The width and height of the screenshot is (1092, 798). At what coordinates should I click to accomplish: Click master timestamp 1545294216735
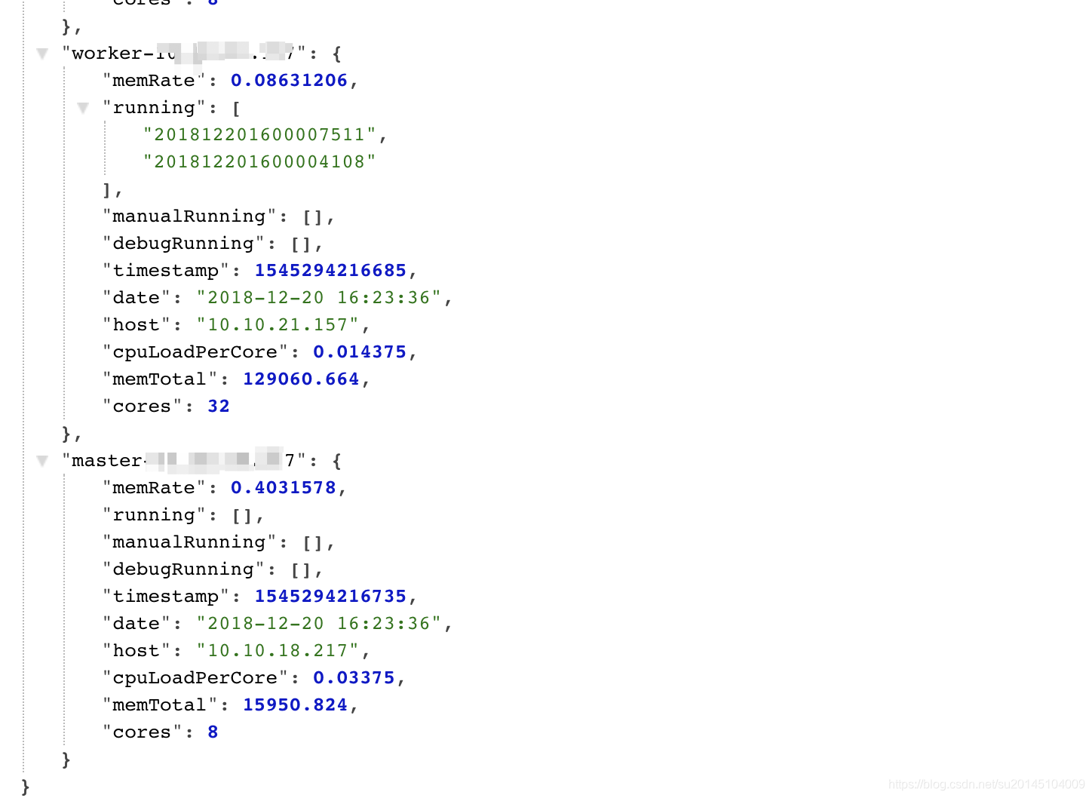[330, 597]
